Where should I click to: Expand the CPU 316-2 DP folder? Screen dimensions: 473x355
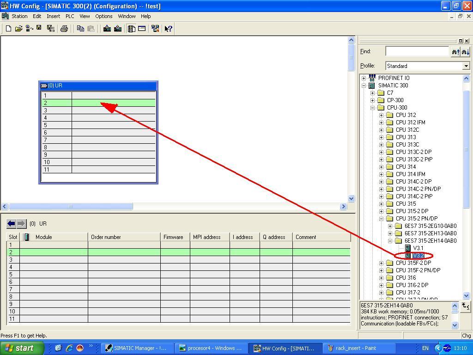tap(381, 285)
